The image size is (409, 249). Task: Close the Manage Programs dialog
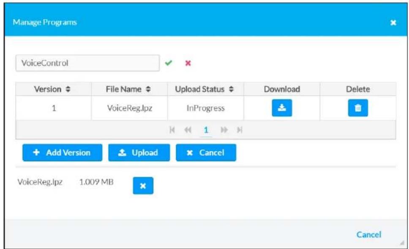[x=393, y=23]
